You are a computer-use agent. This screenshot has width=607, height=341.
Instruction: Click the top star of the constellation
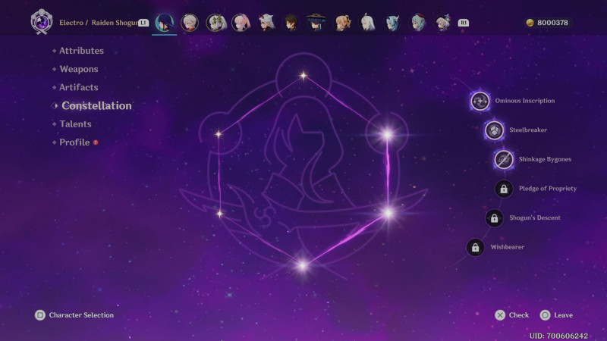[x=303, y=75]
